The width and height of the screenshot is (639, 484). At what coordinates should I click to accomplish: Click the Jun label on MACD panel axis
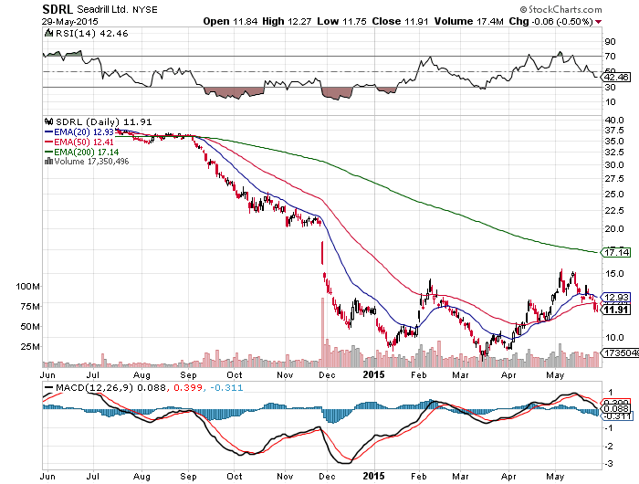47,476
